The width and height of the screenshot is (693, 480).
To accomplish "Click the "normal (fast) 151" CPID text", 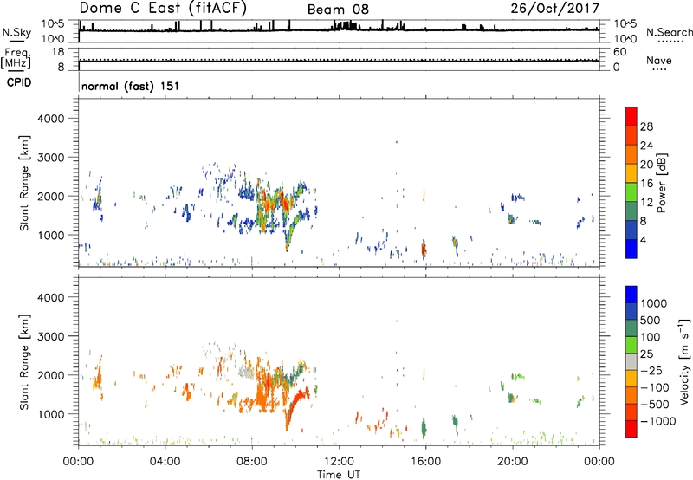I will pos(131,86).
